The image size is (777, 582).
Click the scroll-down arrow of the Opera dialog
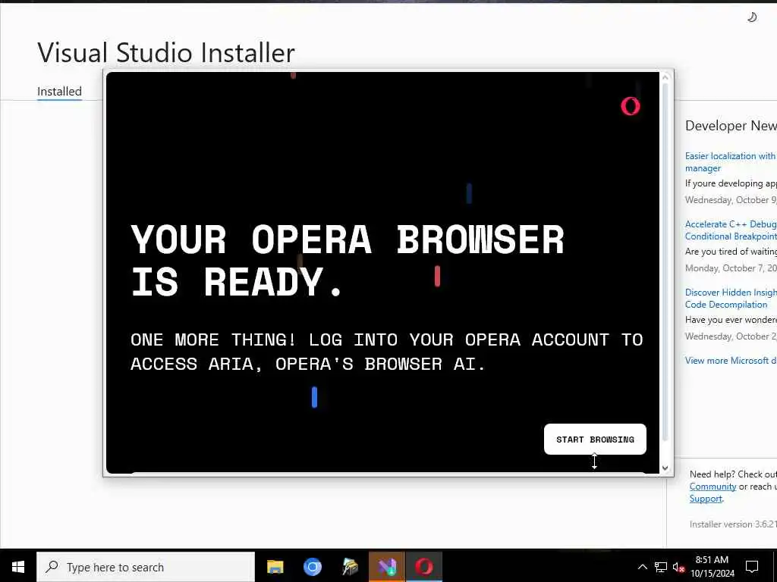(x=665, y=468)
